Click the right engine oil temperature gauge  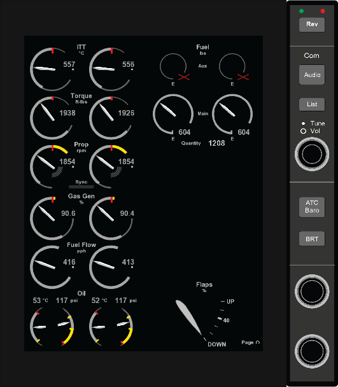click(x=97, y=327)
